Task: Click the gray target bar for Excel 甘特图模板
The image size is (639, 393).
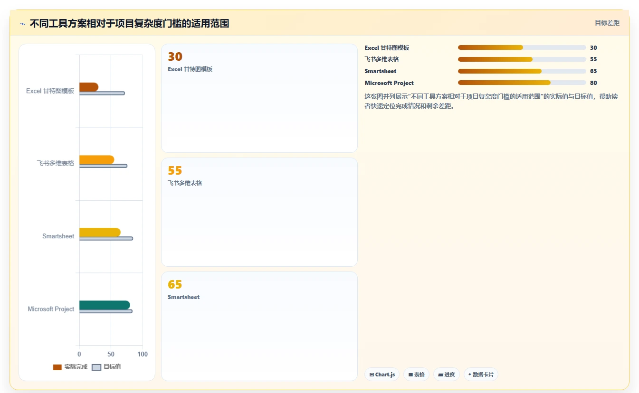Action: [102, 93]
